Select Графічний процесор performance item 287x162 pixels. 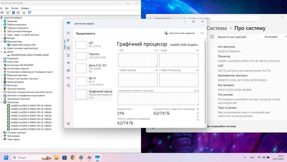(x=93, y=94)
